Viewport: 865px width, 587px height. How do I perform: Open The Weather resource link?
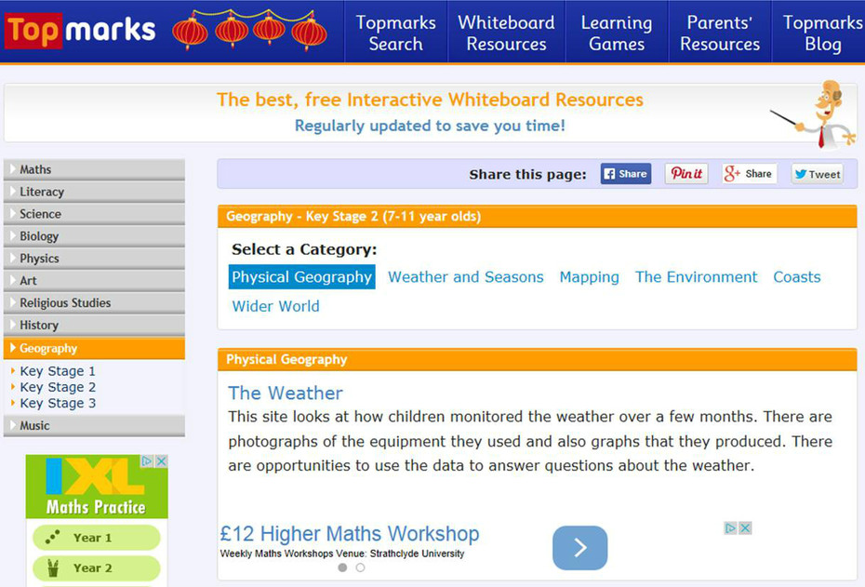tap(286, 393)
